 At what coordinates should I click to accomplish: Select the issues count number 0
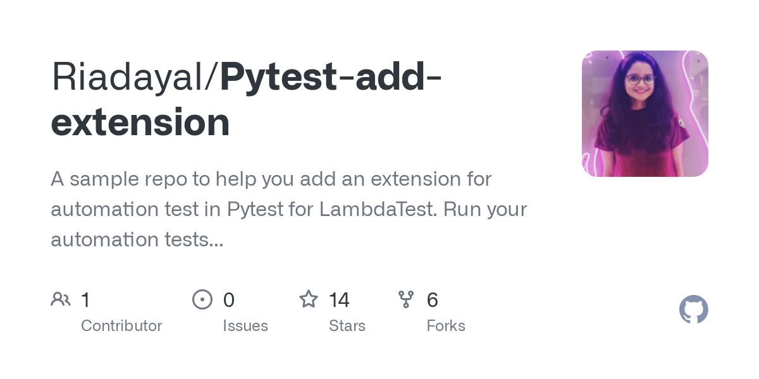(228, 300)
